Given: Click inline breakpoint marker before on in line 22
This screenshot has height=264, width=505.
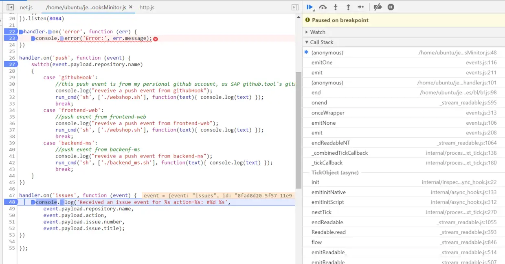Looking at the screenshot, I should 50,32.
